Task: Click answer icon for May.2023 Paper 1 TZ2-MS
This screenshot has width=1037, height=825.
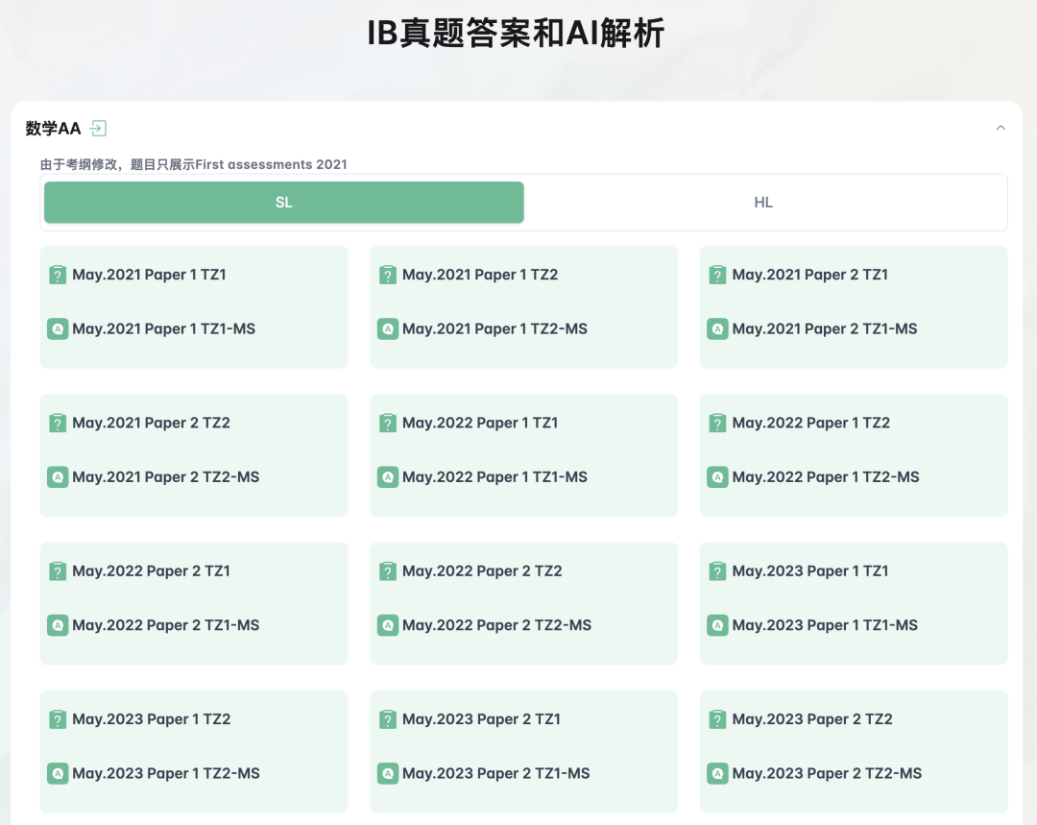Action: pos(58,773)
